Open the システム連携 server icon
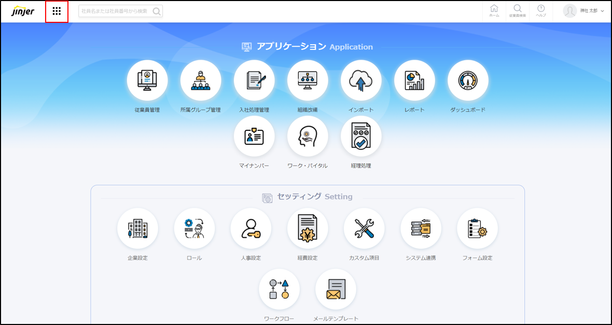 pyautogui.click(x=421, y=228)
